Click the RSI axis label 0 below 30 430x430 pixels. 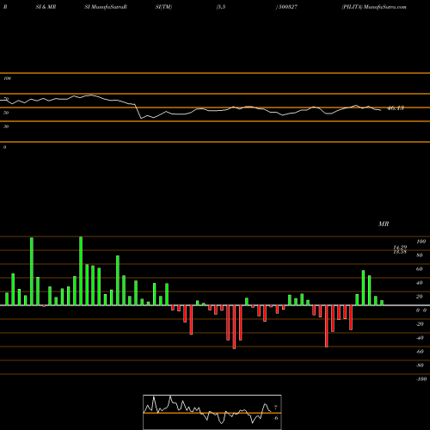click(x=4, y=147)
